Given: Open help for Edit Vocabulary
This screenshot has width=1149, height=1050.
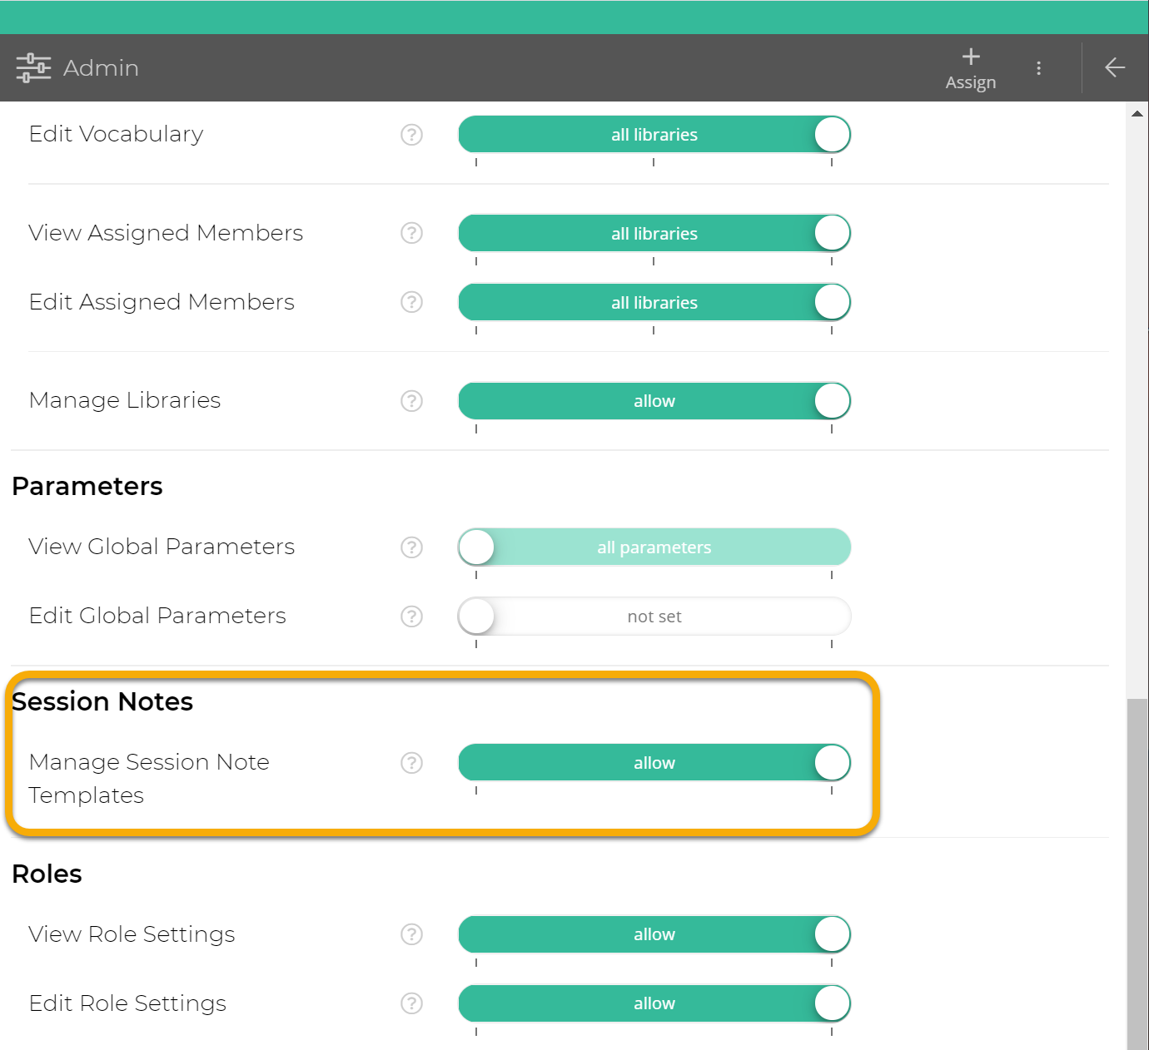Looking at the screenshot, I should 411,135.
